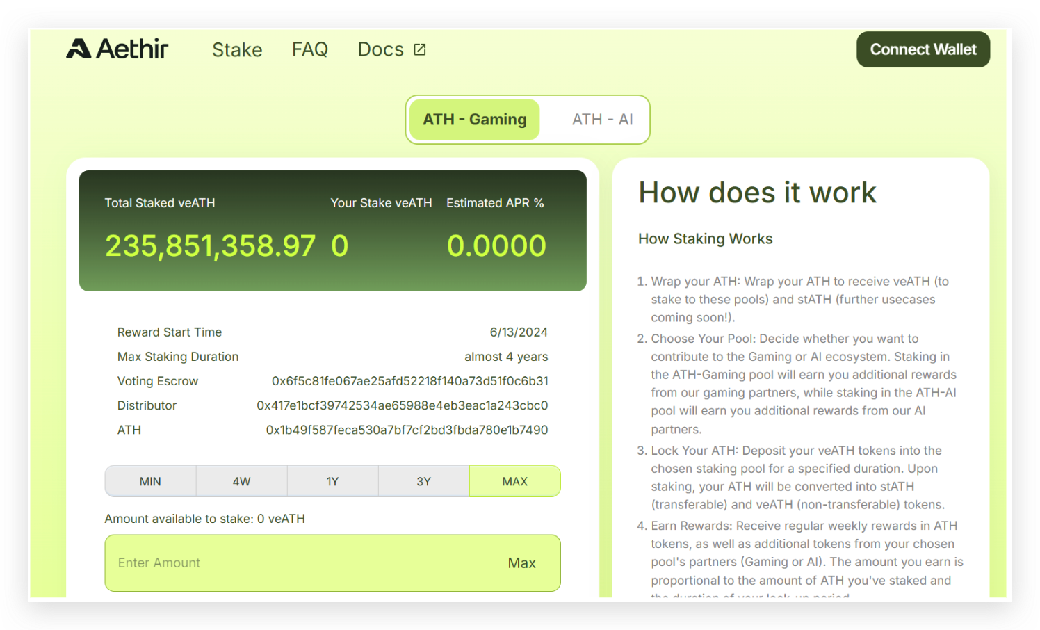The height and width of the screenshot is (630, 1040).
Task: Click the Aethir logo icon
Action: (79, 49)
